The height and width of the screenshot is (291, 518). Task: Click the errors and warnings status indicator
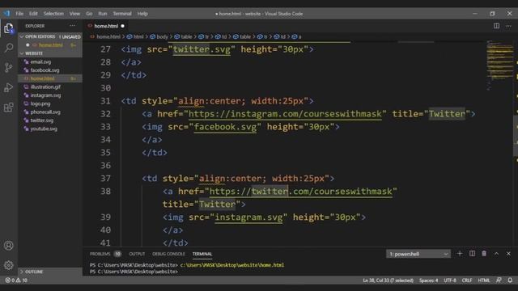click(16, 280)
